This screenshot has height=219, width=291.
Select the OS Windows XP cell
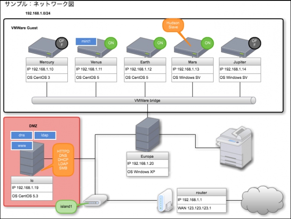[x=147, y=172]
